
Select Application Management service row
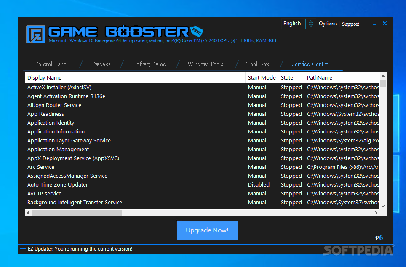pos(202,150)
